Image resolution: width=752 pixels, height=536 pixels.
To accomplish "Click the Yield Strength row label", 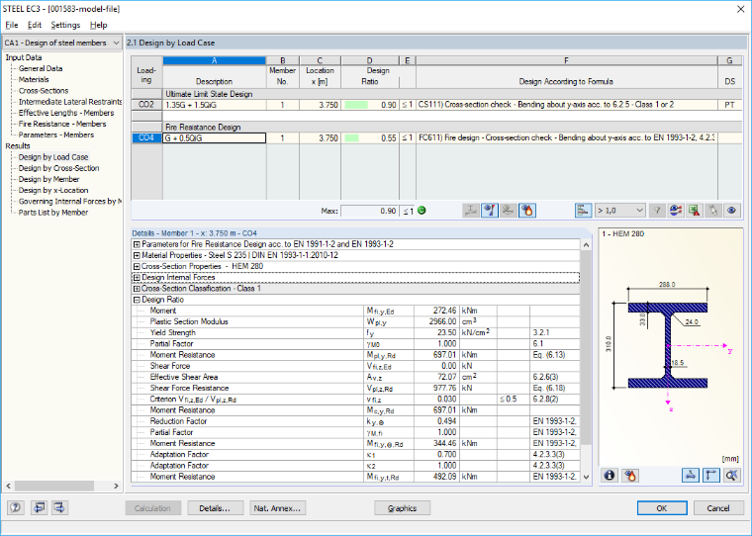I will [172, 332].
